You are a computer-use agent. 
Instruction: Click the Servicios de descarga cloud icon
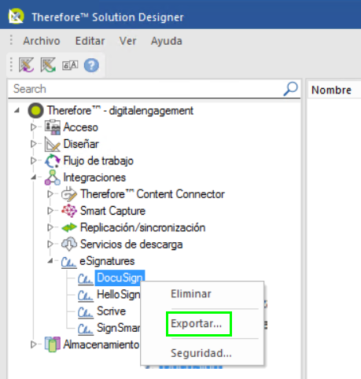pyautogui.click(x=69, y=245)
